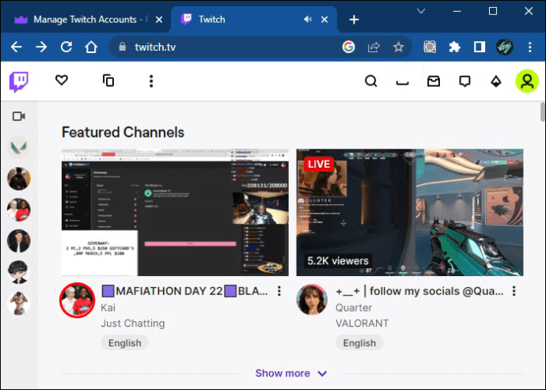Open Browse via the copy-squares icon
Screen dimensions: 546x390
coord(108,81)
